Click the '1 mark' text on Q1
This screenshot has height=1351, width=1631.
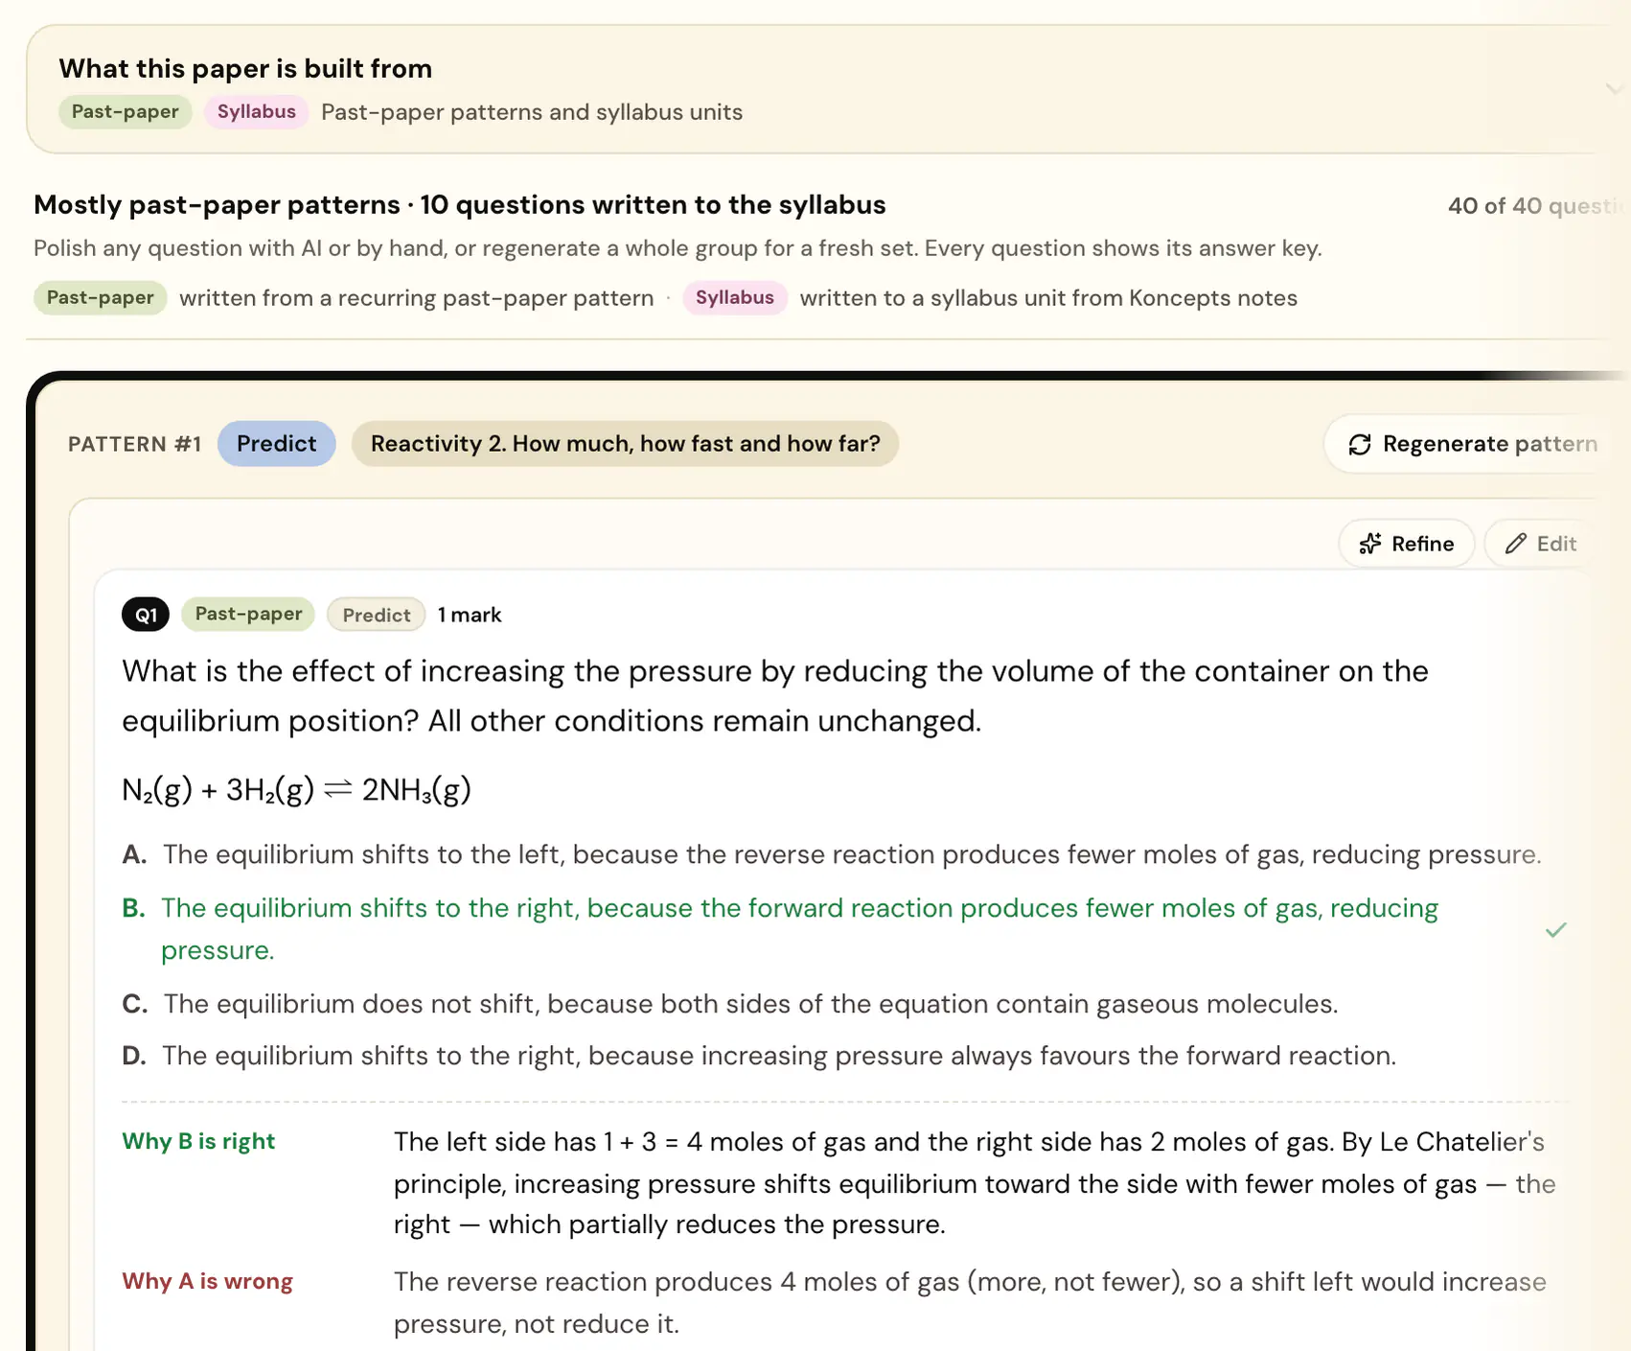coord(470,615)
